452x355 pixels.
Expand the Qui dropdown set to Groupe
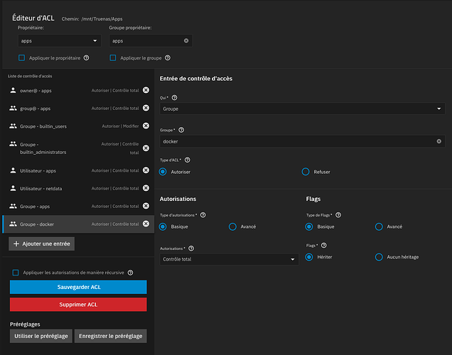coord(302,109)
